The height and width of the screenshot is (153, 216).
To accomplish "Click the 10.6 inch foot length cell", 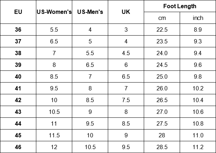I will coord(198,112).
